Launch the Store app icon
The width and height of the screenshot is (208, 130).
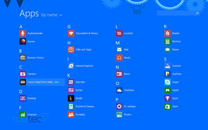[167, 106]
